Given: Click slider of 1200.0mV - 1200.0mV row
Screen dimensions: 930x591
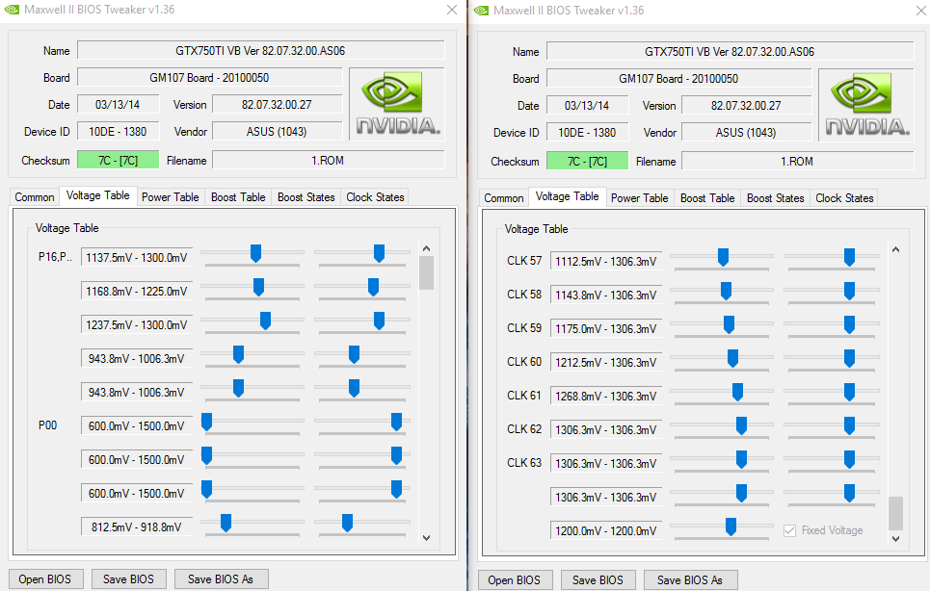Looking at the screenshot, I should (731, 527).
